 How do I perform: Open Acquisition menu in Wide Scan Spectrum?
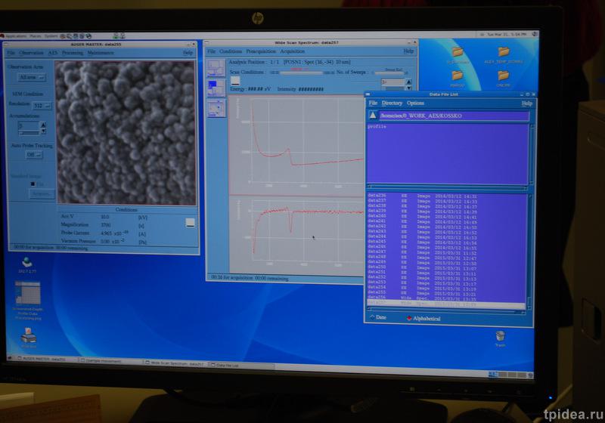pos(293,51)
